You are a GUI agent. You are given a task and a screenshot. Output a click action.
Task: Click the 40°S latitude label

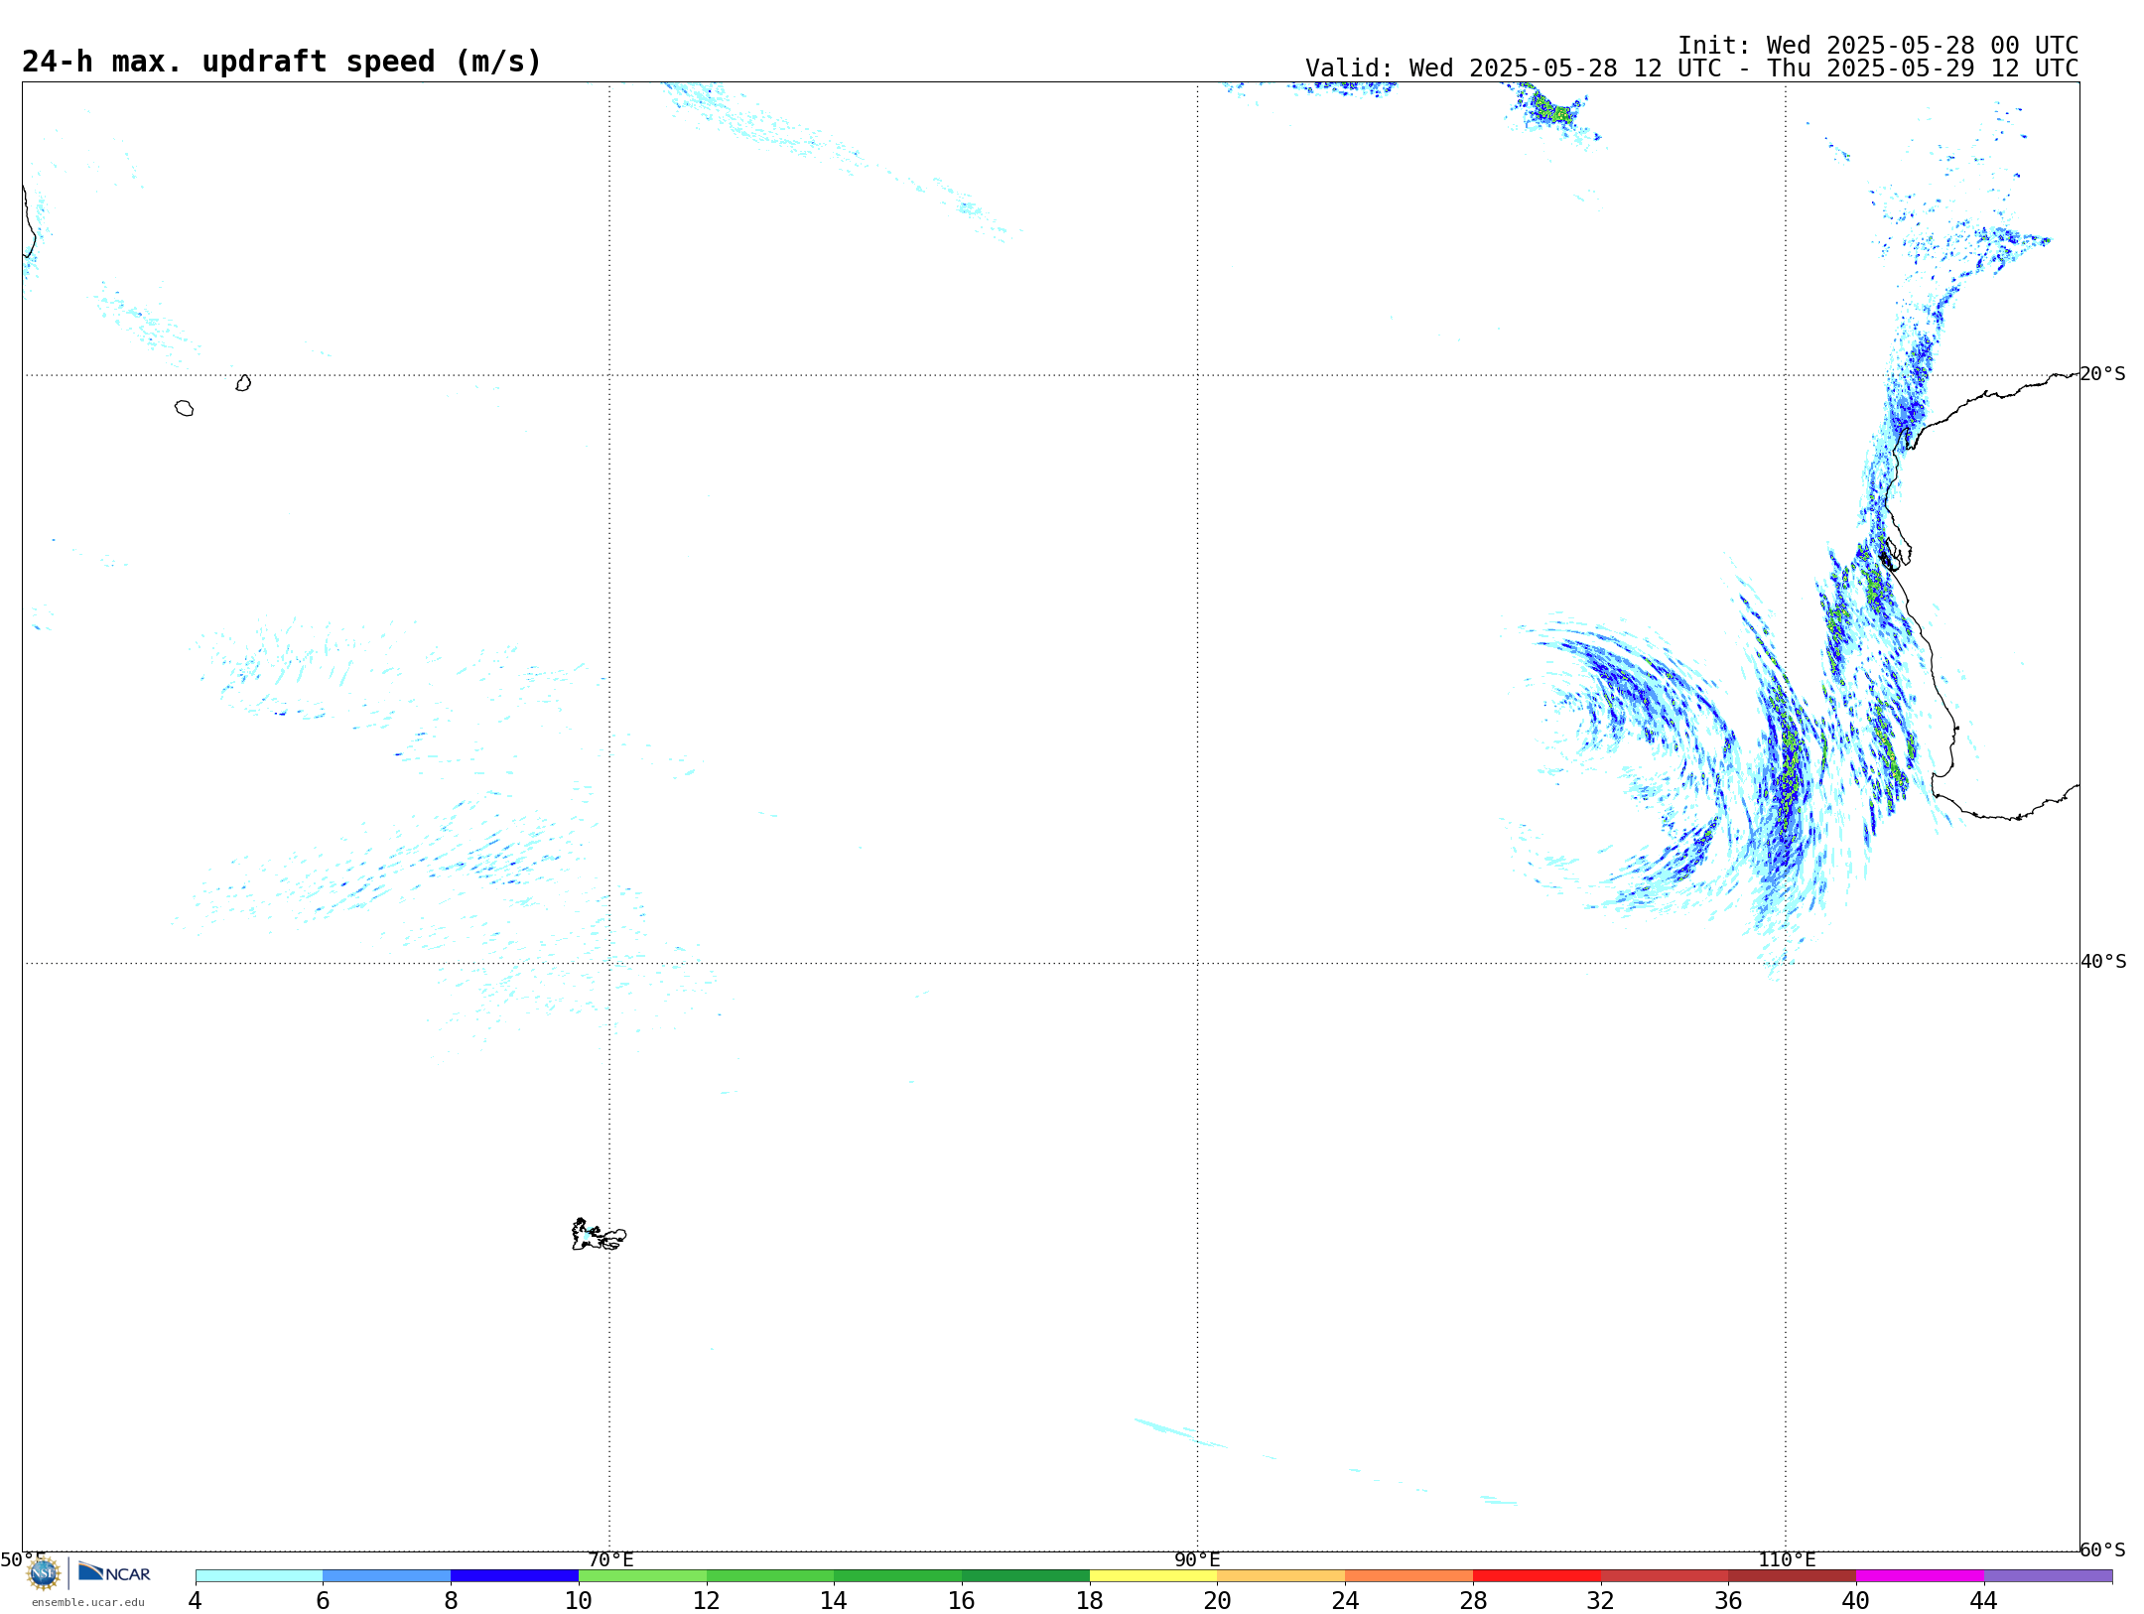pyautogui.click(x=2103, y=962)
